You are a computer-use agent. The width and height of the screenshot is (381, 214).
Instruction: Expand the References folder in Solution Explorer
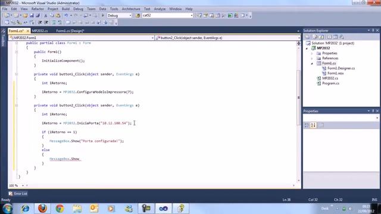point(312,58)
